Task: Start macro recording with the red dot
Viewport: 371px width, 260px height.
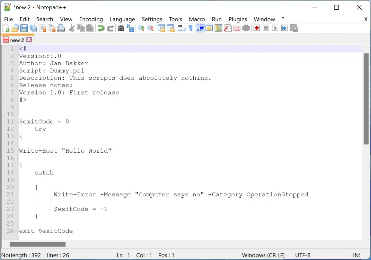Action: click(x=257, y=28)
